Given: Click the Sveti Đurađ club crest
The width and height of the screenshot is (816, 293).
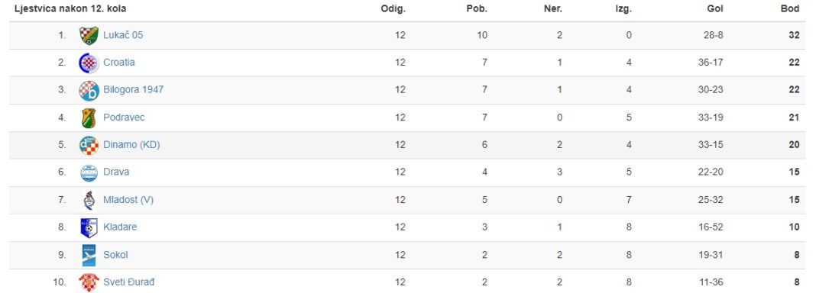Looking at the screenshot, I should pyautogui.click(x=89, y=282).
